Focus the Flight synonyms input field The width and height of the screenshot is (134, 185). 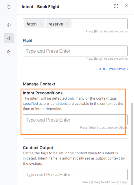75,51
